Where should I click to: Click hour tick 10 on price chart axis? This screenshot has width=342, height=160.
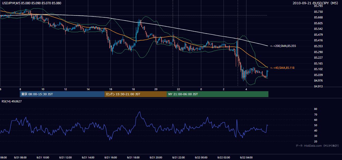43,89
